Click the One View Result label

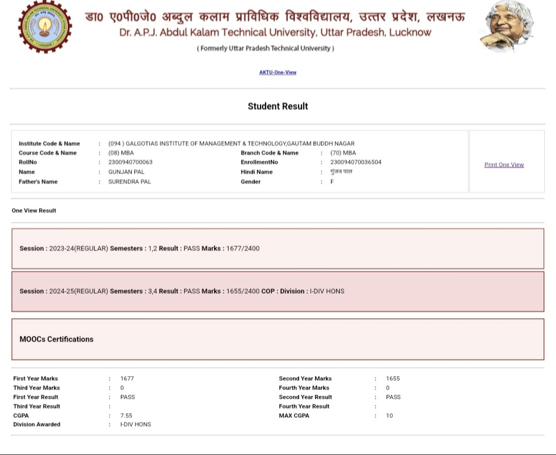point(34,211)
